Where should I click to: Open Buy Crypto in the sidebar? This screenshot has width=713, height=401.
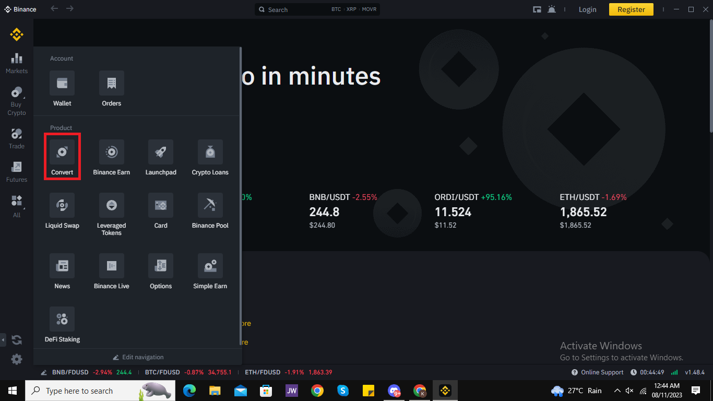pyautogui.click(x=17, y=101)
